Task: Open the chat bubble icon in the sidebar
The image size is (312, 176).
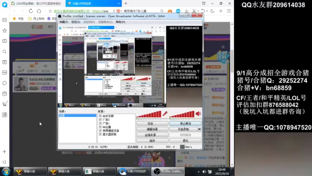Action: [4, 83]
